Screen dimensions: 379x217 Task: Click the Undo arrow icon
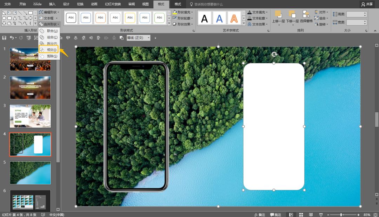click(x=12, y=37)
